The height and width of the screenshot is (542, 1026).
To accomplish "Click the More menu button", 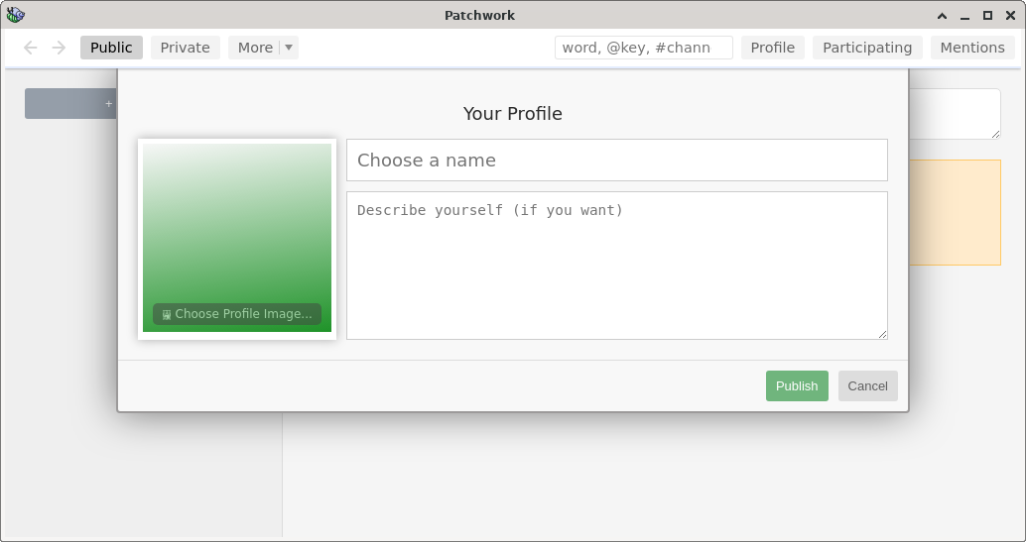I will point(255,48).
